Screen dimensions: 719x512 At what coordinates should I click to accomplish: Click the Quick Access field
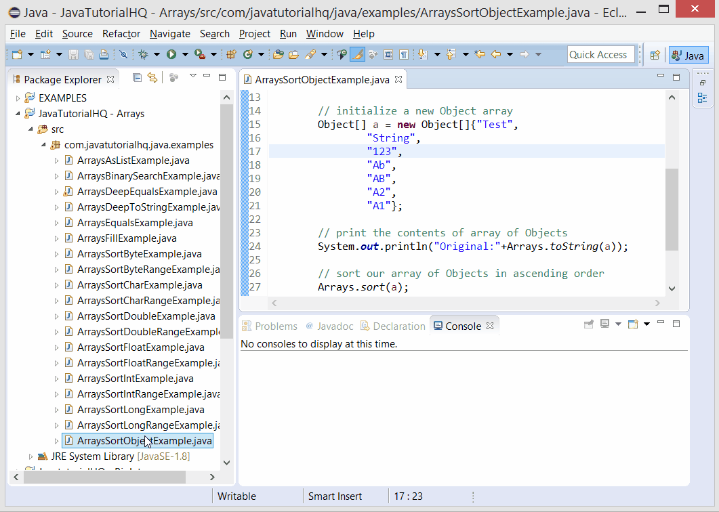tap(600, 54)
